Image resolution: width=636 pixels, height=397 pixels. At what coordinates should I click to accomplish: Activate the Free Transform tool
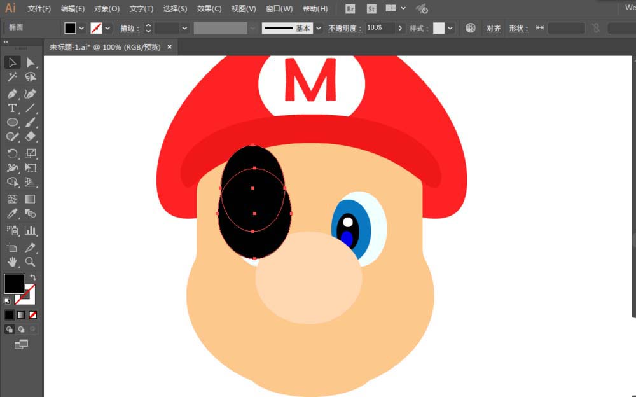[31, 168]
